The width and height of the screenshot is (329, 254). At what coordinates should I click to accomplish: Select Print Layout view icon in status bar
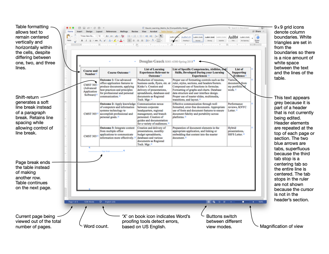(209, 201)
